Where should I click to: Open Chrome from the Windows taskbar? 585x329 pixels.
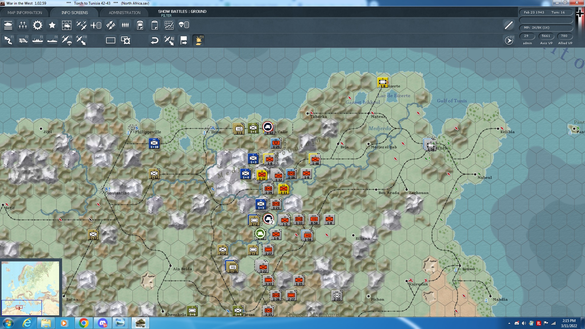[83, 323]
